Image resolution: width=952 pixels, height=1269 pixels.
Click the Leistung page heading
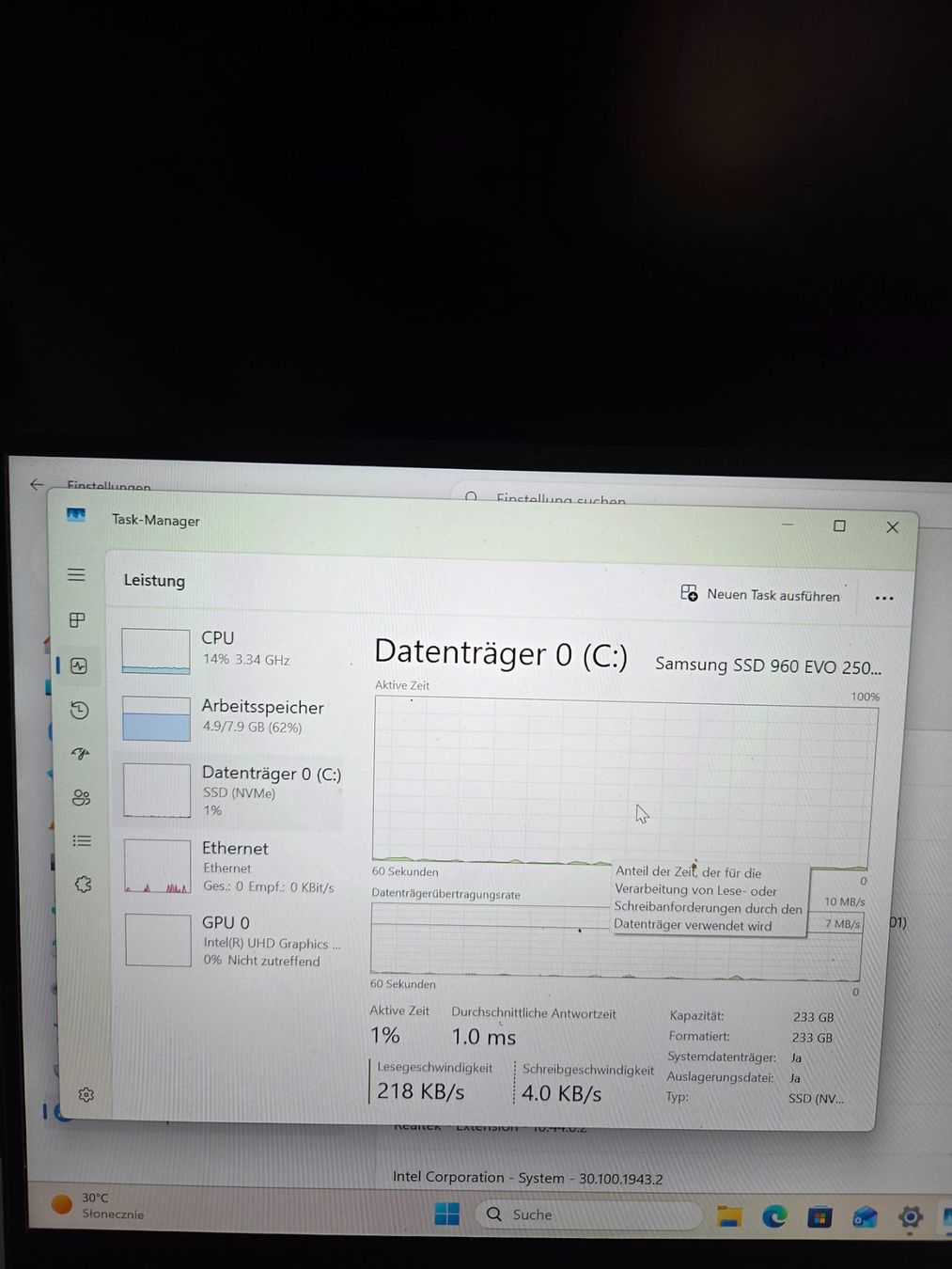pos(154,580)
